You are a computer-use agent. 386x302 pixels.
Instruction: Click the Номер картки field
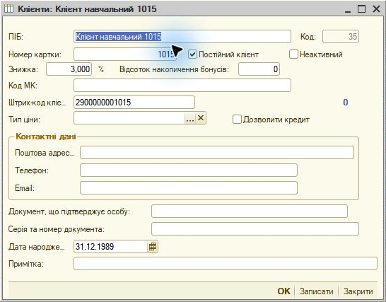125,54
